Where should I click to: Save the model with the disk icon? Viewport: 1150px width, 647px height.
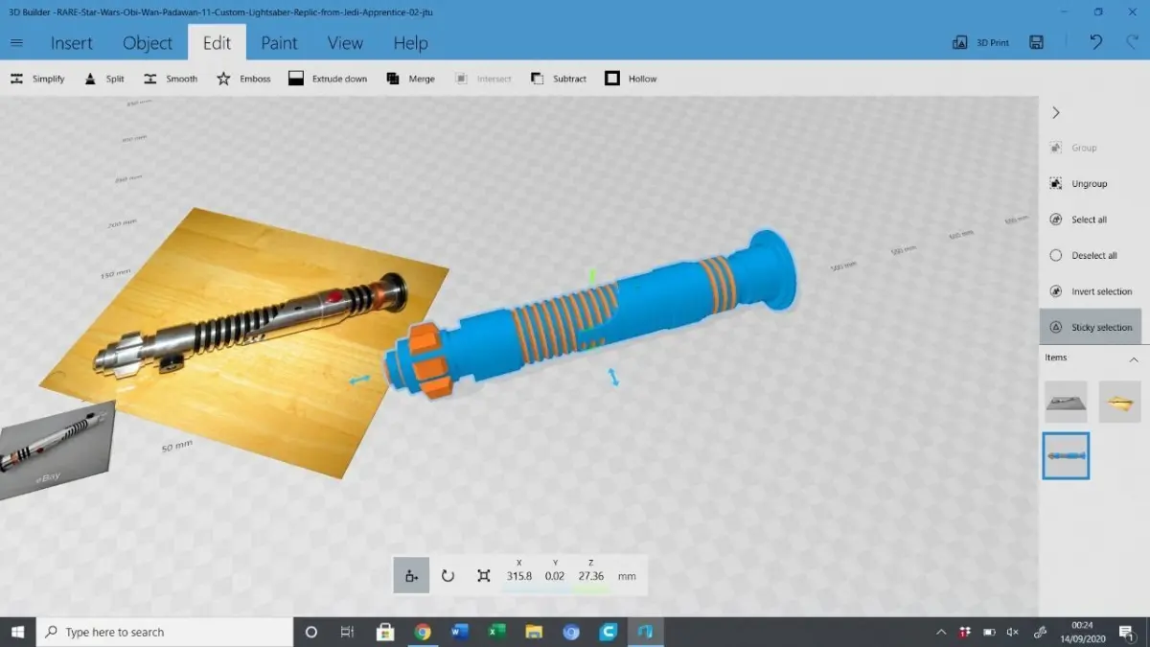[1036, 43]
